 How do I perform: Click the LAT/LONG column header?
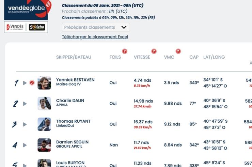[x=214, y=57]
